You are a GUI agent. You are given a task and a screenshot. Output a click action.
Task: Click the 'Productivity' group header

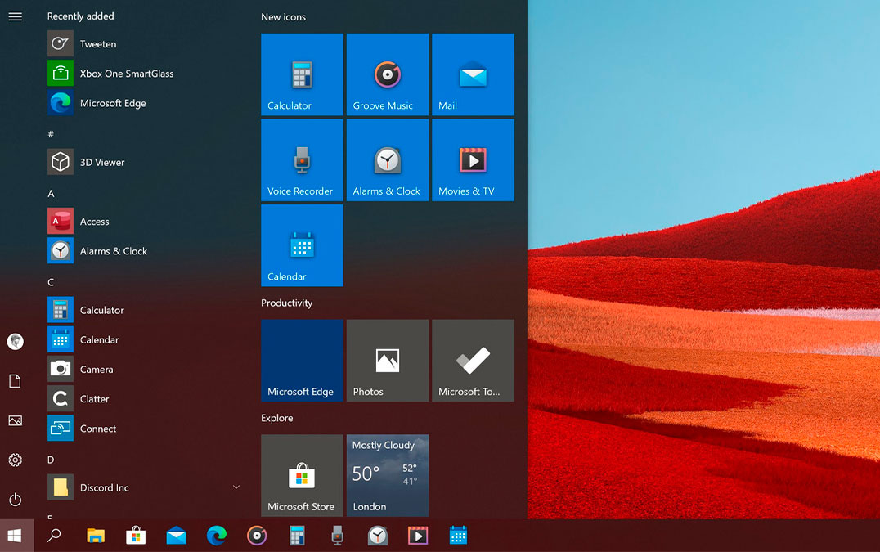[x=287, y=303]
